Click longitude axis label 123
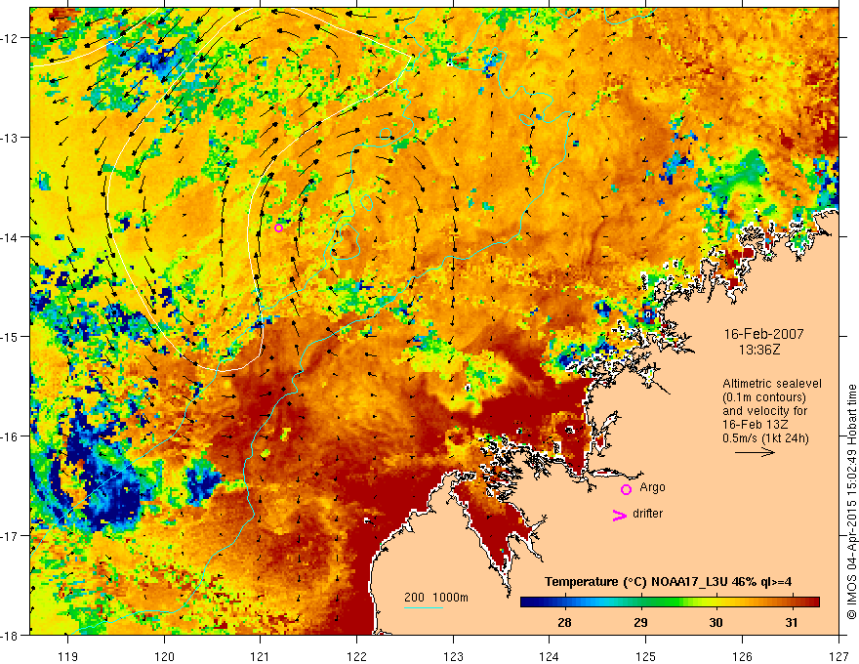This screenshot has width=859, height=664. [x=453, y=656]
